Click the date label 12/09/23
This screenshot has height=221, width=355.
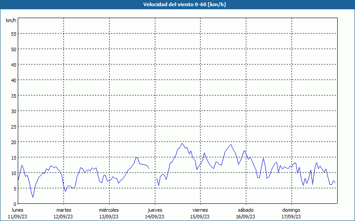click(x=63, y=217)
